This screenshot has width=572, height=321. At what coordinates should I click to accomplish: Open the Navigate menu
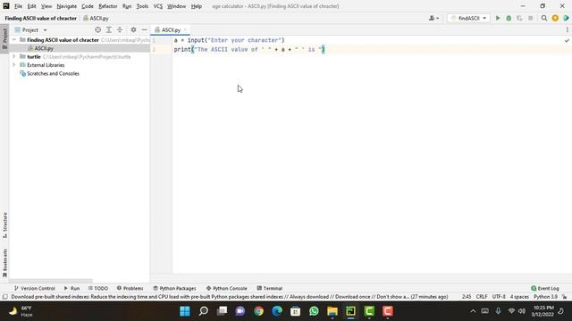click(66, 6)
